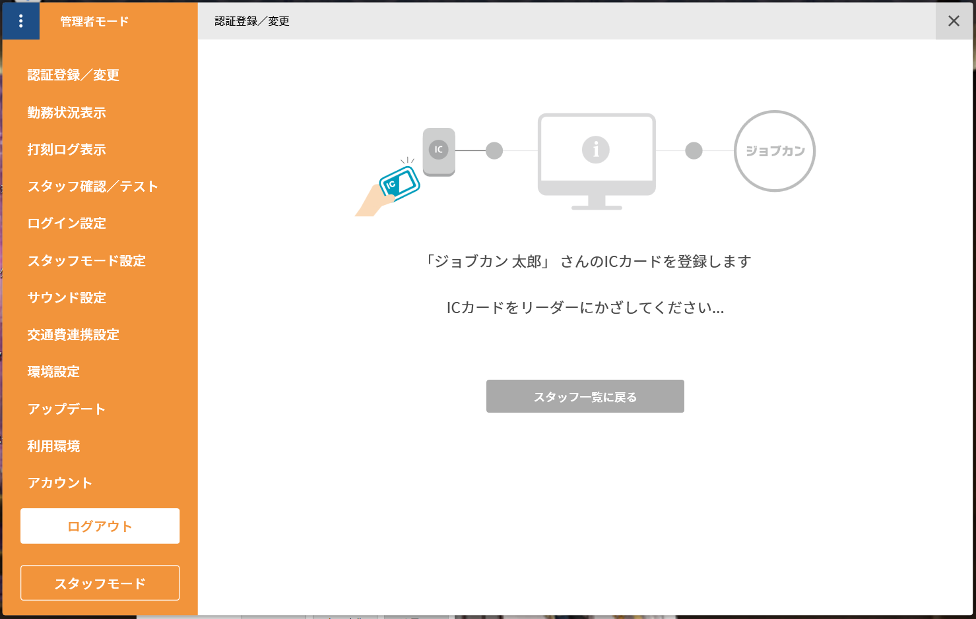Open アカウント menu item

point(60,483)
